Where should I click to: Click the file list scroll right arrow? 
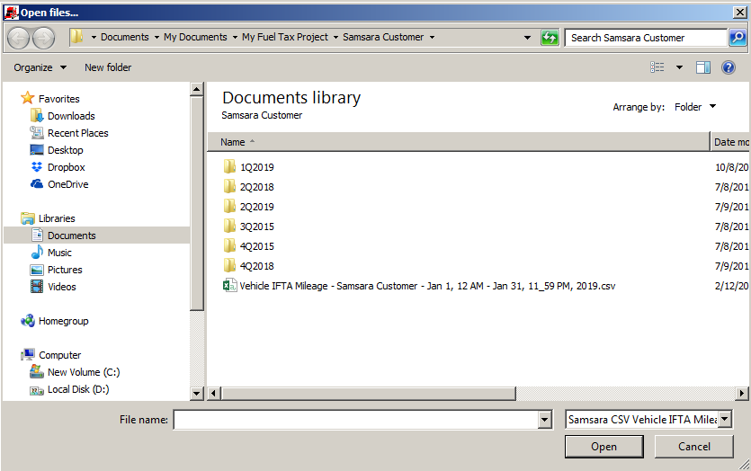742,394
